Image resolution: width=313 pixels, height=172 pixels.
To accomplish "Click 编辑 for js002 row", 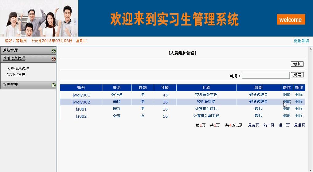I will (287, 116).
